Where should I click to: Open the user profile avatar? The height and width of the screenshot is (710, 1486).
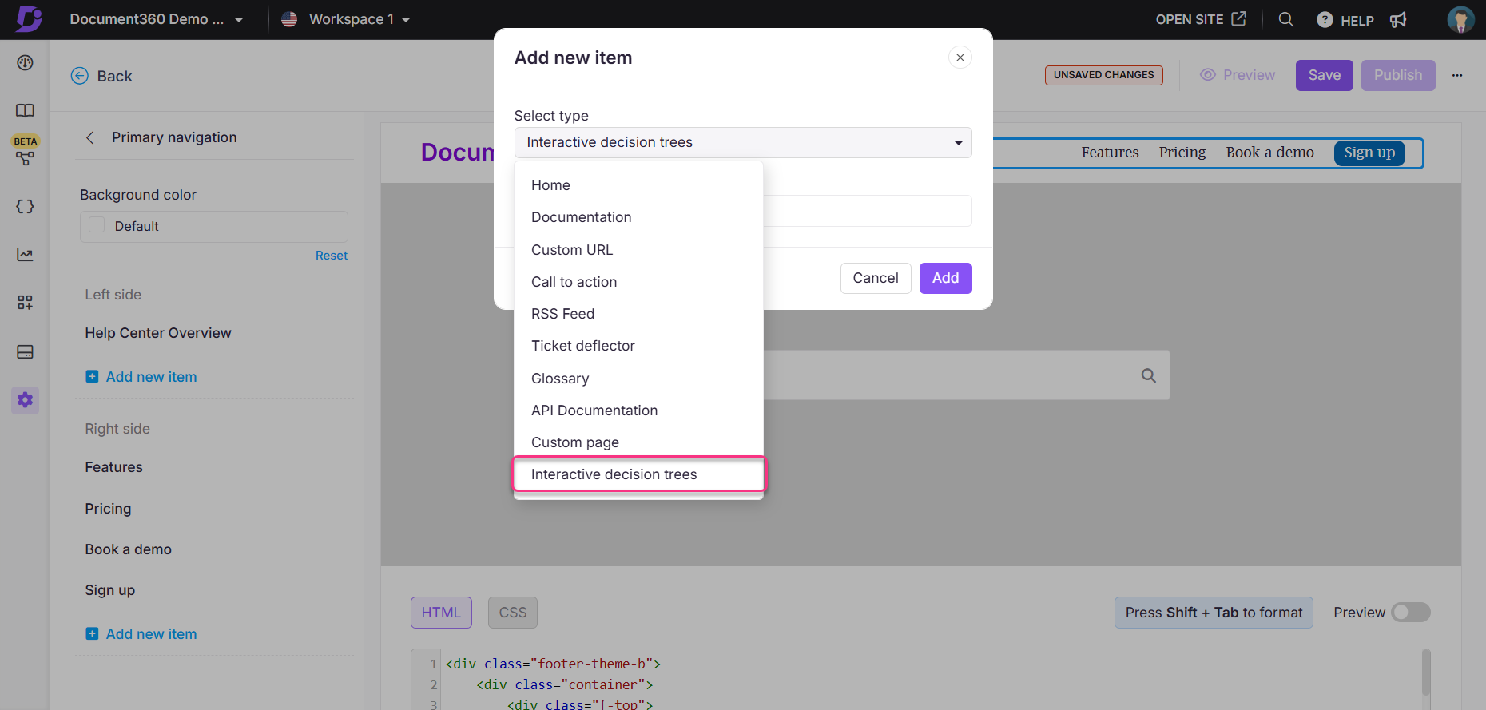1460,19
